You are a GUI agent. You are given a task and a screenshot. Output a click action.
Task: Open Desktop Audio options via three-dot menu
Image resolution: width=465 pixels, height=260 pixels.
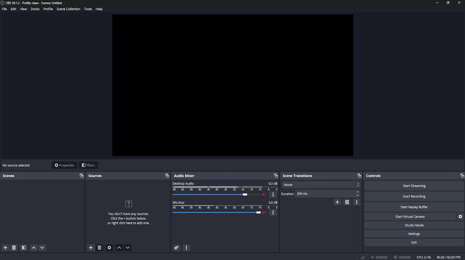(273, 194)
